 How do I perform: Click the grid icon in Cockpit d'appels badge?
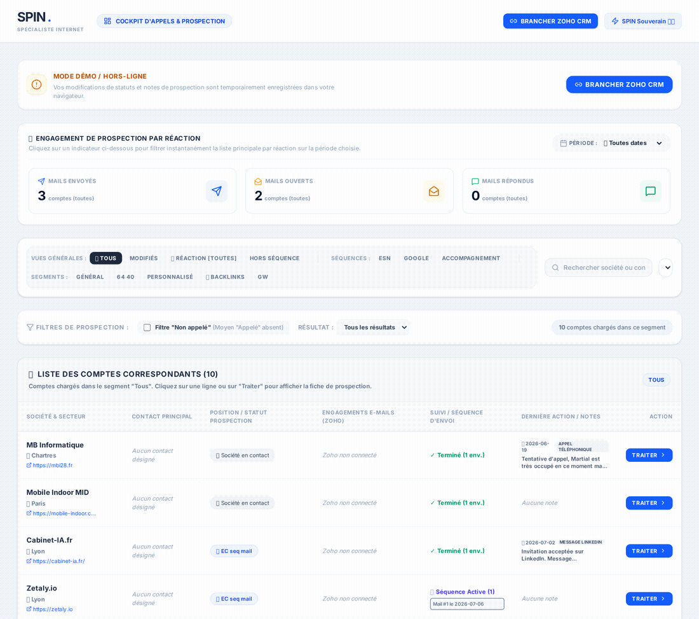pyautogui.click(x=107, y=21)
